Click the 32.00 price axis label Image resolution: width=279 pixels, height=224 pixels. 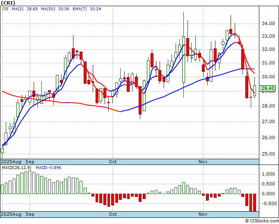tap(268, 50)
